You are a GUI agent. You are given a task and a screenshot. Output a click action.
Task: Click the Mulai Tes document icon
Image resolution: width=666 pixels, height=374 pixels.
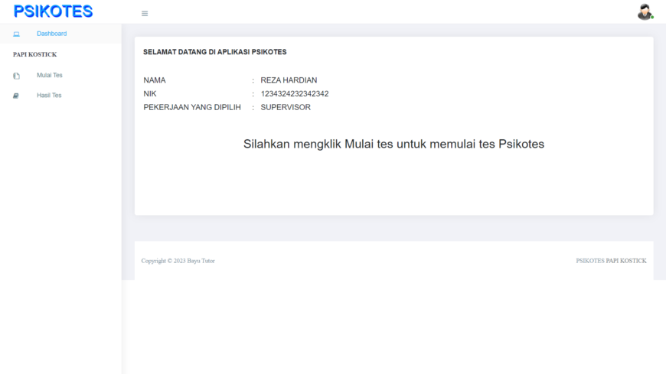click(x=16, y=76)
